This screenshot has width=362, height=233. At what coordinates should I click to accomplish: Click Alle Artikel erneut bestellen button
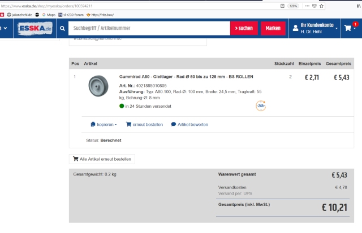[102, 159]
